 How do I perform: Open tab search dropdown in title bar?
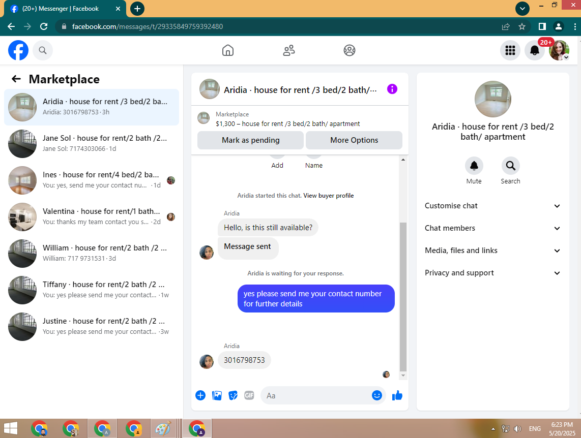tap(522, 9)
